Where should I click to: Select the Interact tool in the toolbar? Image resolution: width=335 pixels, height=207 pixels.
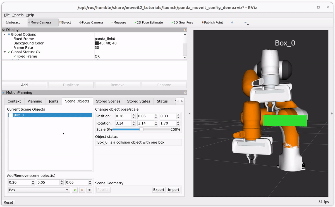point(12,22)
